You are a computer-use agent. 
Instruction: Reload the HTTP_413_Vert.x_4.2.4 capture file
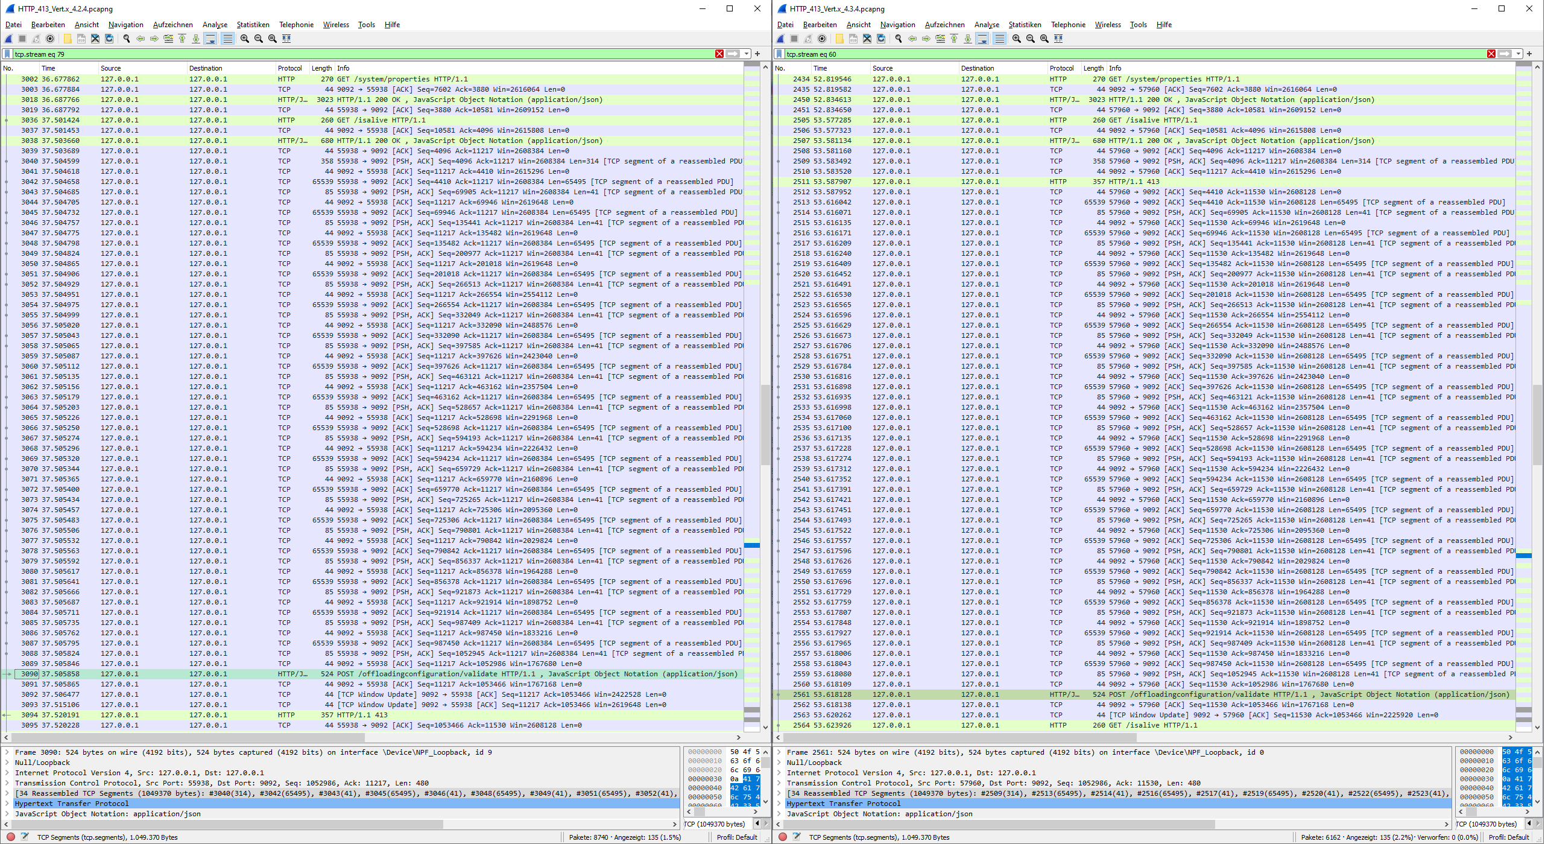(x=109, y=38)
